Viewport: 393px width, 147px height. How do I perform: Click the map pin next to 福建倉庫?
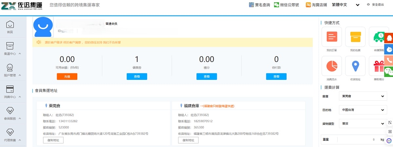[x=181, y=106]
